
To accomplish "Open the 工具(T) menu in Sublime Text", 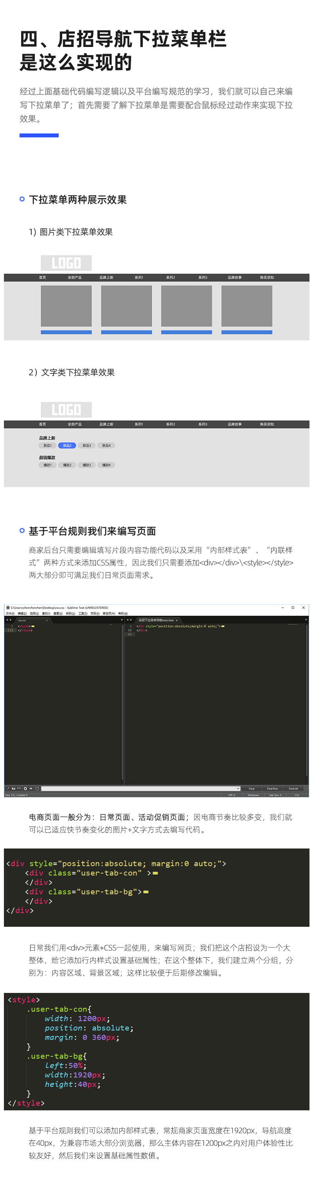I will pos(83,613).
